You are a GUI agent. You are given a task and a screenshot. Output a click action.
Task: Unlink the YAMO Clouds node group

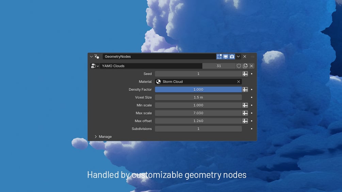251,66
